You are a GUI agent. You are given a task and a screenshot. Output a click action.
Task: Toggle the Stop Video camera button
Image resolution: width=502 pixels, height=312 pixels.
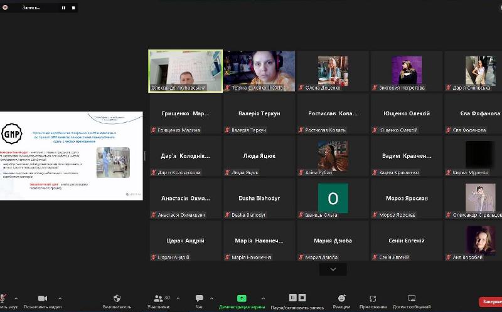(43, 299)
